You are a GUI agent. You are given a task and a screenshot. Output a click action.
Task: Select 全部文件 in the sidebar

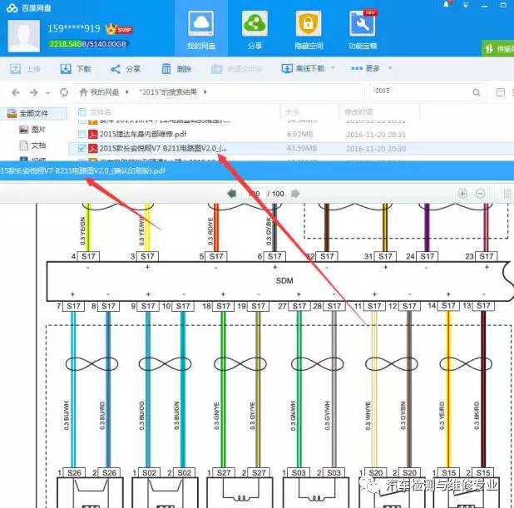33,112
